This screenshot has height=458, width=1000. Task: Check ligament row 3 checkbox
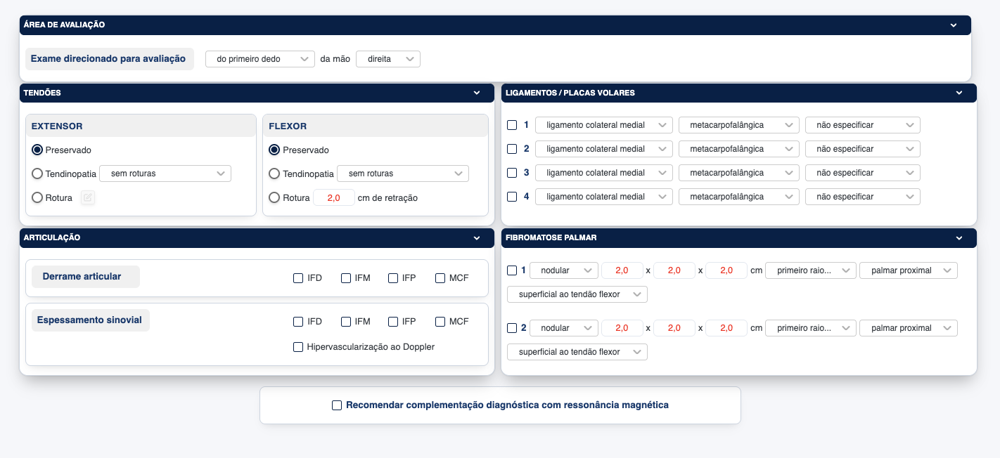[512, 173]
